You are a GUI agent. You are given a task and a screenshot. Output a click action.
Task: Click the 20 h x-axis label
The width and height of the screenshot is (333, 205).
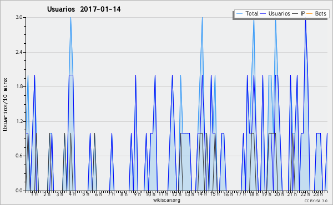click(x=279, y=194)
